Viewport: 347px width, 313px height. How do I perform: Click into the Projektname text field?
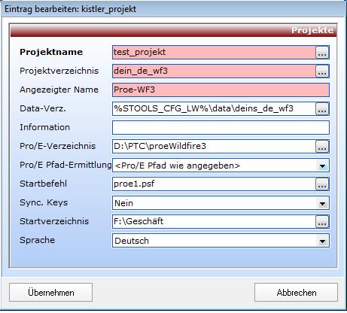tap(214, 53)
